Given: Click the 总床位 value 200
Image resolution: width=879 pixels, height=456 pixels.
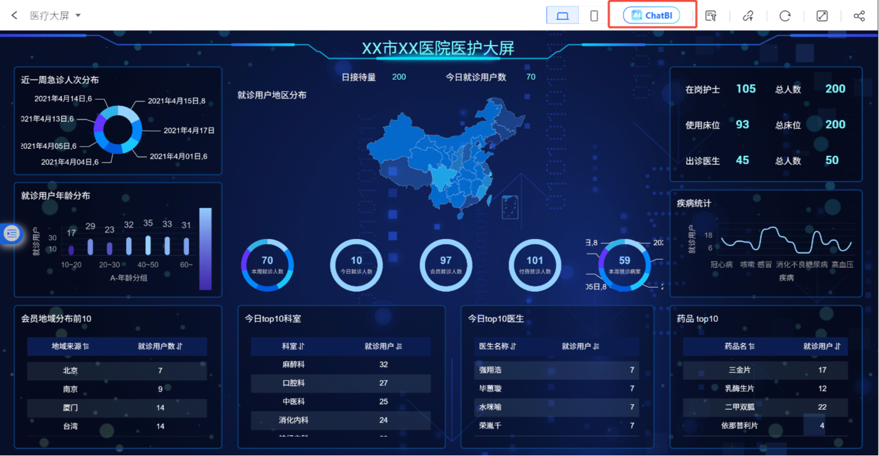Looking at the screenshot, I should [835, 124].
